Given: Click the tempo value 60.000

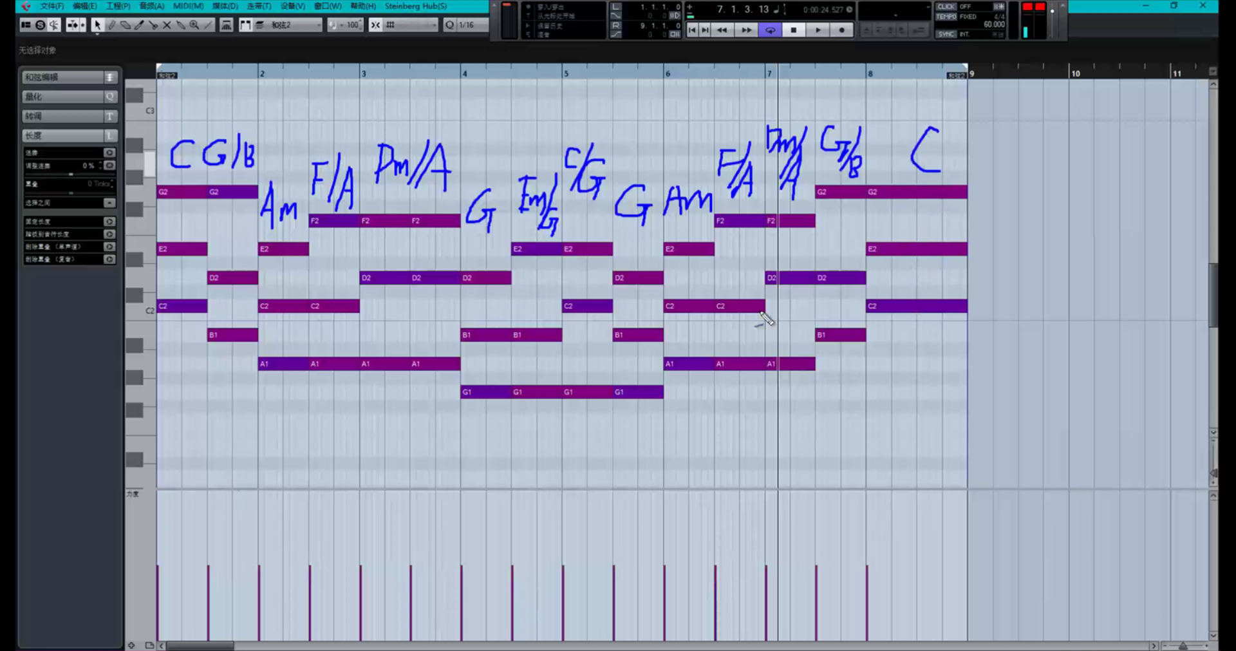Looking at the screenshot, I should (x=993, y=24).
